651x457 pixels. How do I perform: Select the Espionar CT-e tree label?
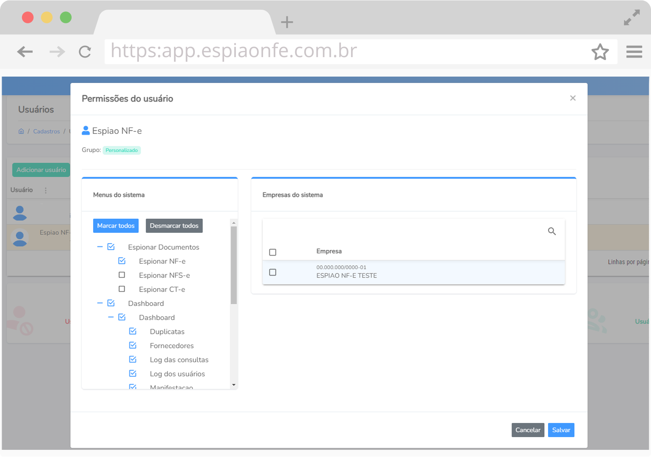coord(162,289)
